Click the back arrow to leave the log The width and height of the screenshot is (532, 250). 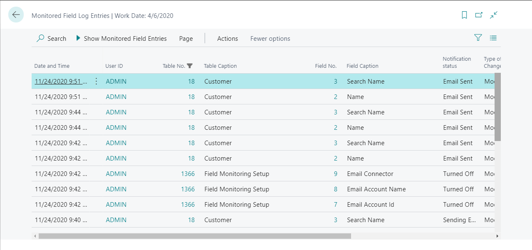16,15
